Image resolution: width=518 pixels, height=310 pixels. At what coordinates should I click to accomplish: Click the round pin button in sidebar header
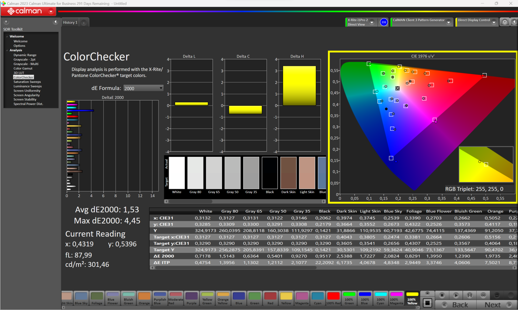point(6,22)
